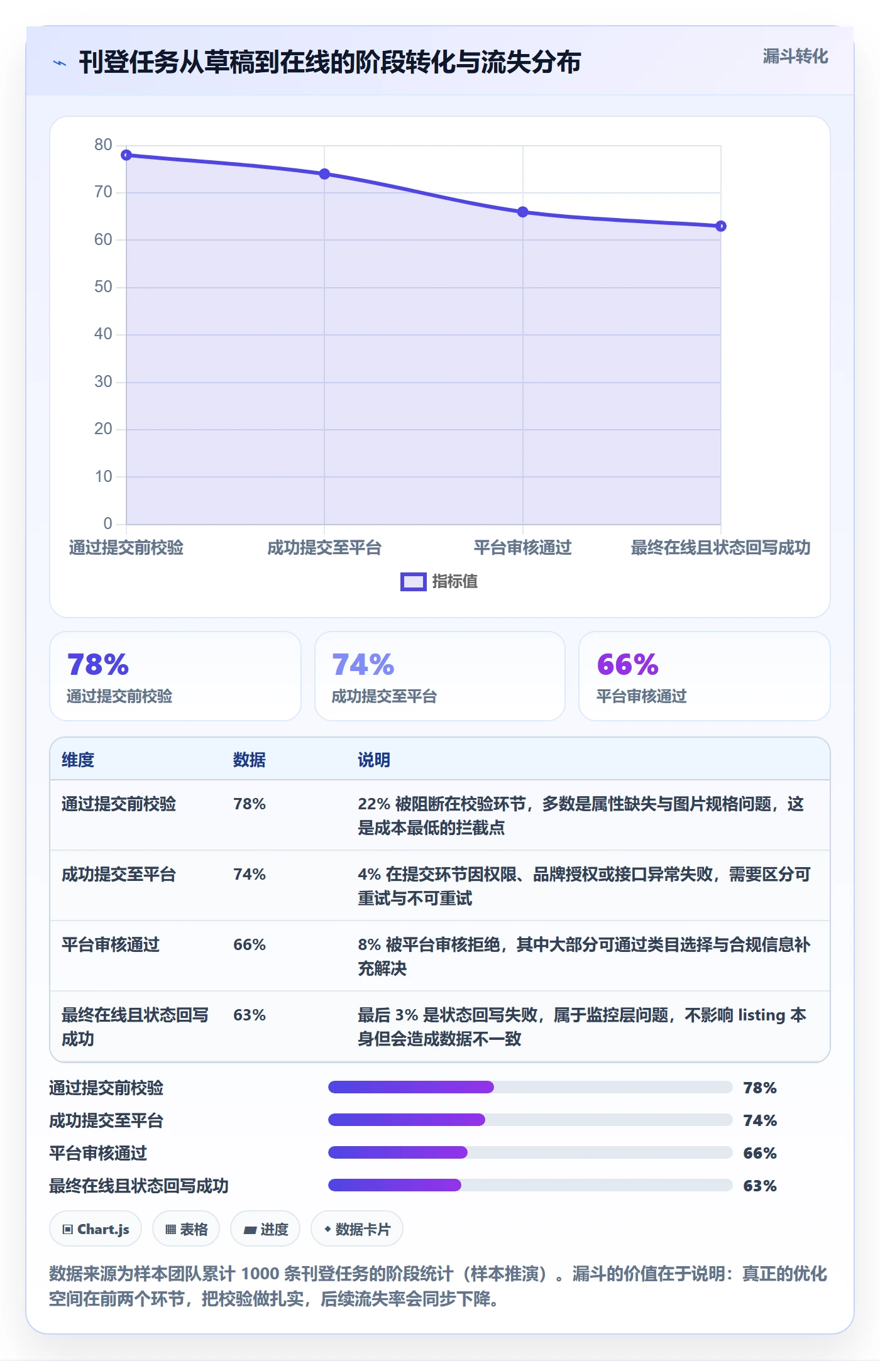
Task: Click the 成功提交至平台 74% progress bar
Action: point(531,1120)
